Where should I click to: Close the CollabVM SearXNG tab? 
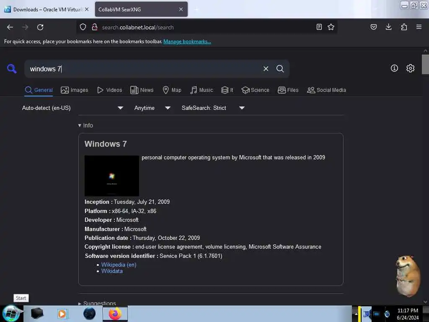[x=181, y=9]
